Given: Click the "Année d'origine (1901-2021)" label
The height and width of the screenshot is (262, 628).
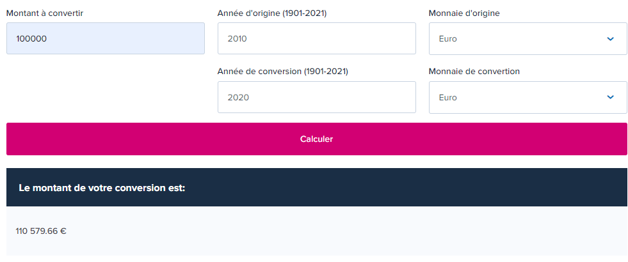Looking at the screenshot, I should [272, 13].
